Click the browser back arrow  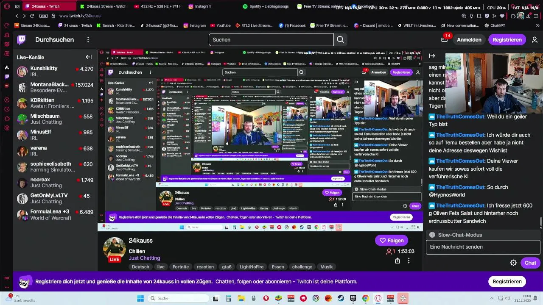(17, 16)
